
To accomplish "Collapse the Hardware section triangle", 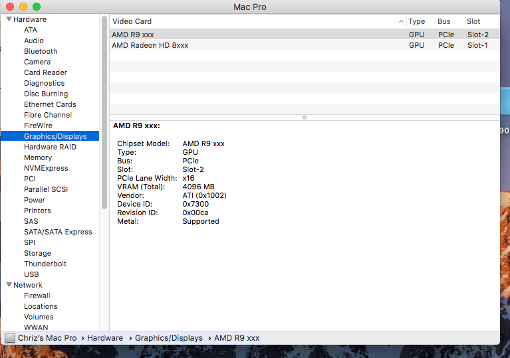I will pyautogui.click(x=9, y=19).
